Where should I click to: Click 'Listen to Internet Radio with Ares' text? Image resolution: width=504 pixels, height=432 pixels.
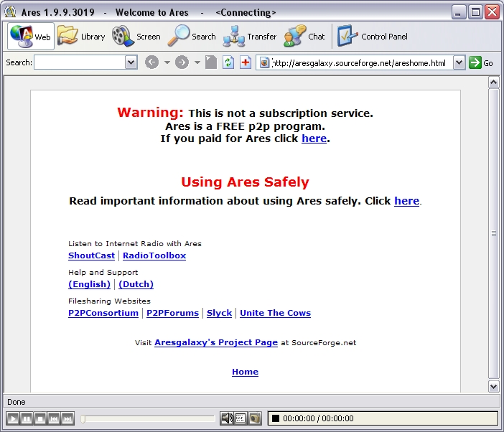click(x=135, y=243)
